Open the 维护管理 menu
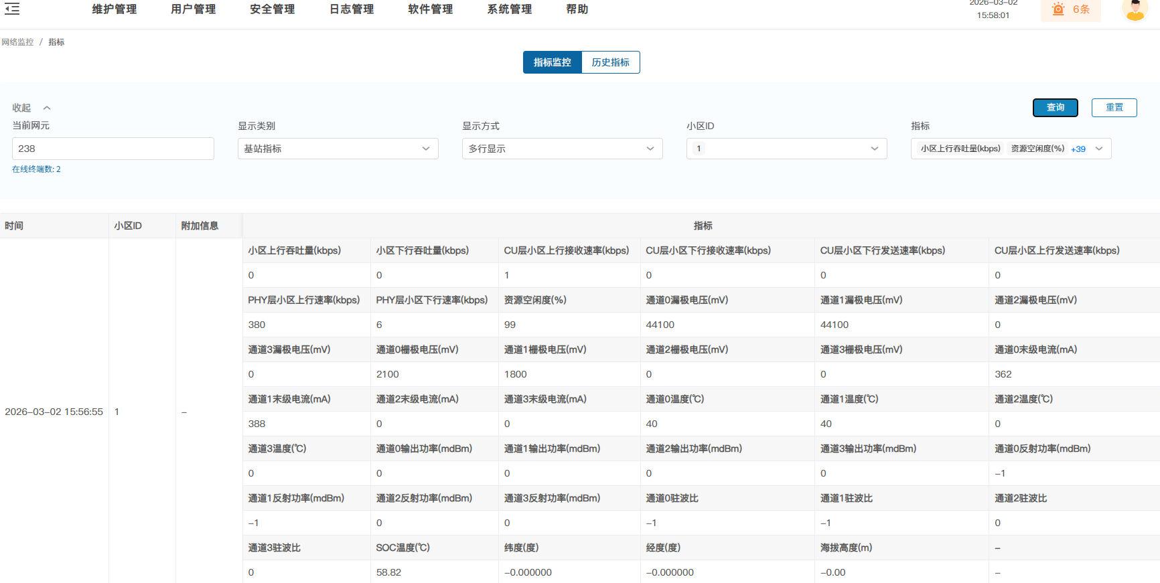 [114, 9]
